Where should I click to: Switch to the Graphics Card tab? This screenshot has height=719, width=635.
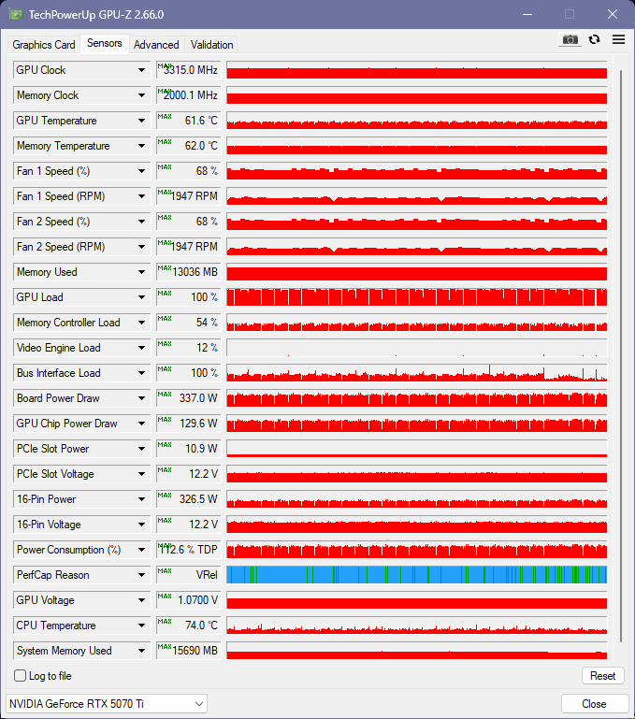click(44, 45)
